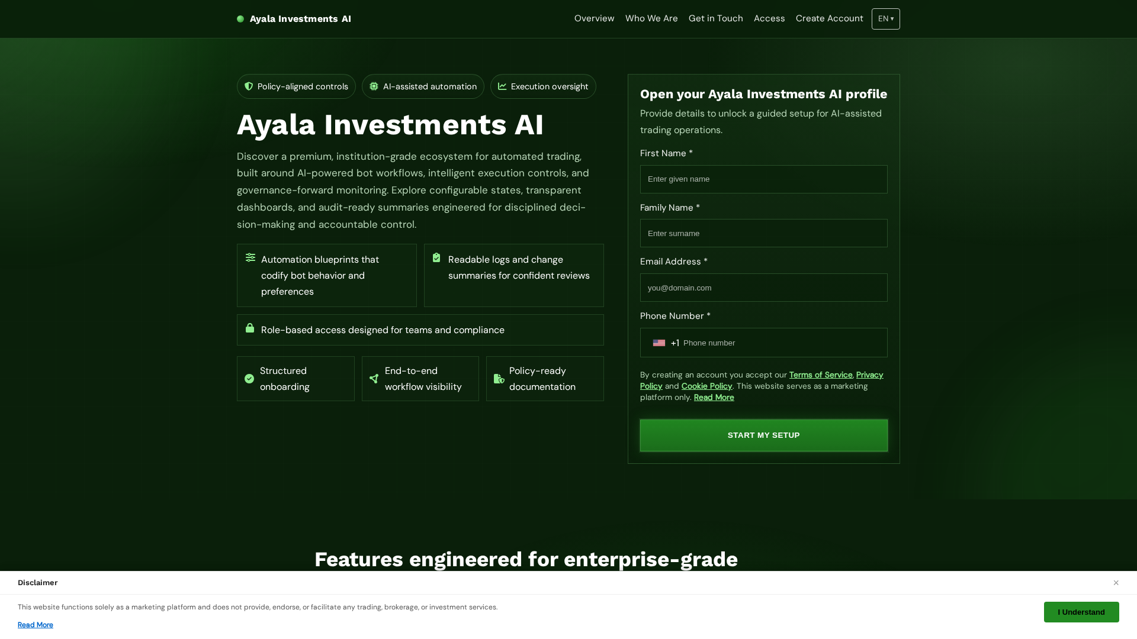The height and width of the screenshot is (639, 1137).
Task: Select the US flag country code selector
Action: [659, 343]
